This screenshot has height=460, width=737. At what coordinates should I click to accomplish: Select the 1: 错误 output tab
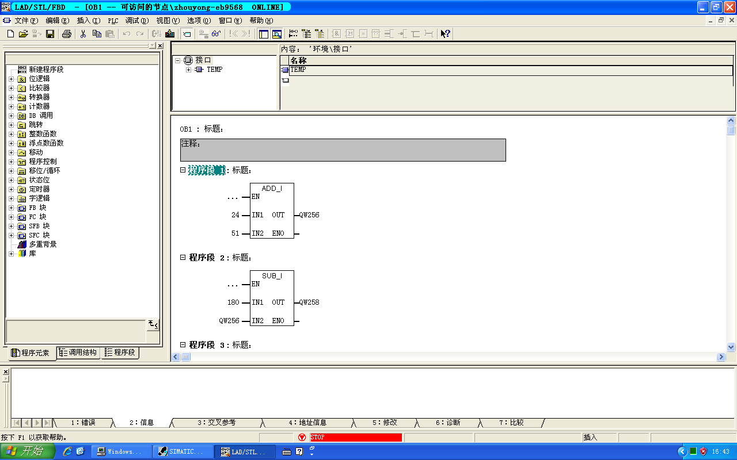[x=83, y=423]
